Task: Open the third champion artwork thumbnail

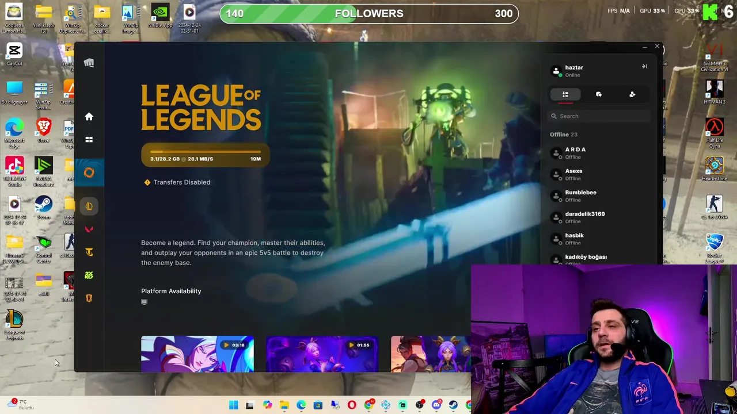Action: [x=431, y=354]
